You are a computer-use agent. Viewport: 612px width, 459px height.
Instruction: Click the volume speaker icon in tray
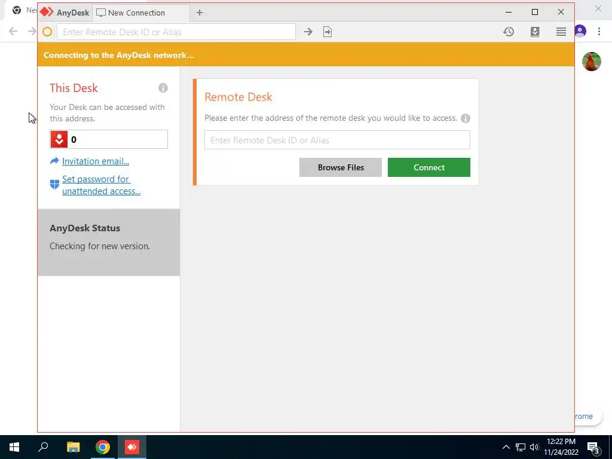click(x=534, y=447)
